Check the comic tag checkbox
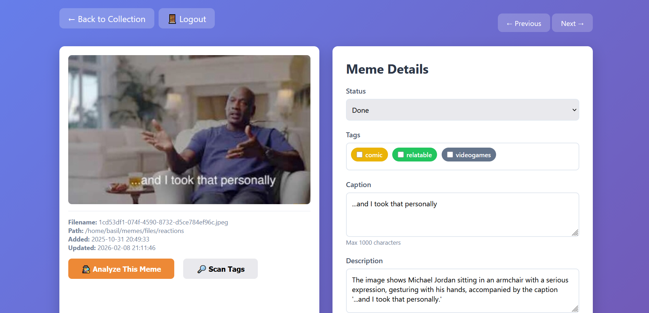Screen dimensions: 649x313 (360, 155)
